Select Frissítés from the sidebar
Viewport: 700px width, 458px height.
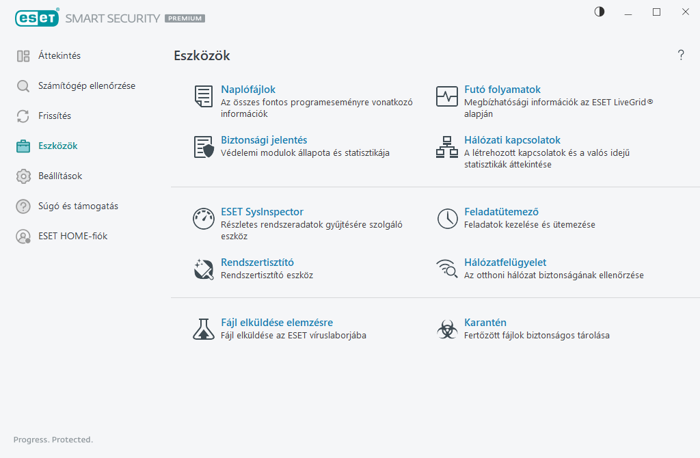pyautogui.click(x=55, y=116)
